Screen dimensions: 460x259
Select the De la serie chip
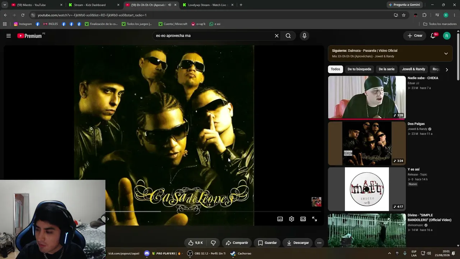point(387,69)
